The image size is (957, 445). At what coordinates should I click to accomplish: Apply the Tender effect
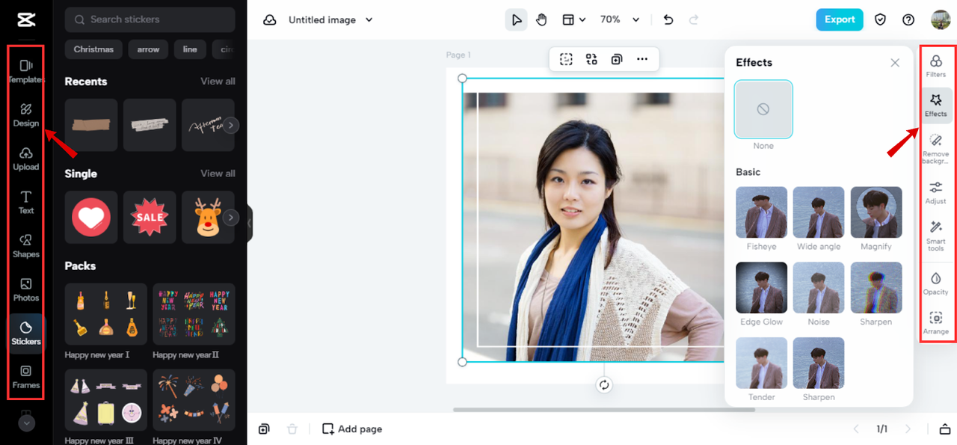[x=761, y=363]
